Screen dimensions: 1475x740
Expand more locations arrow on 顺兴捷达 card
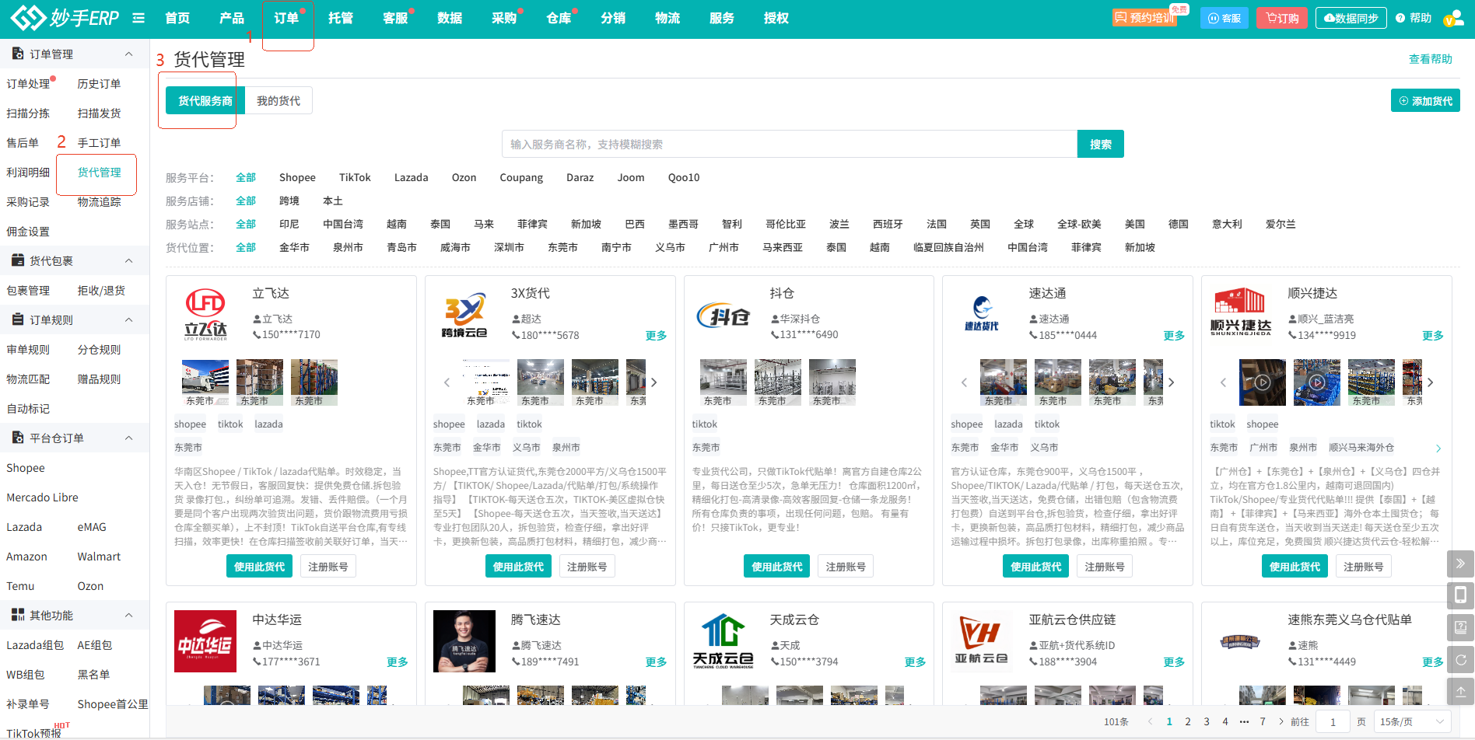coord(1438,449)
